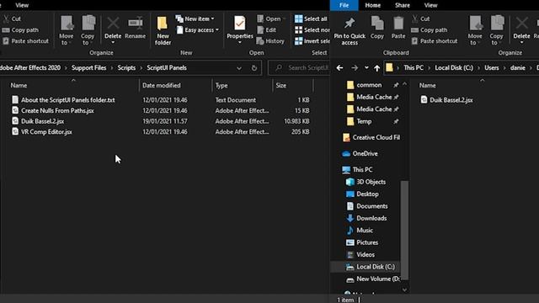The width and height of the screenshot is (539, 303).
Task: Click Scripts in the address breadcrumb
Action: point(126,68)
